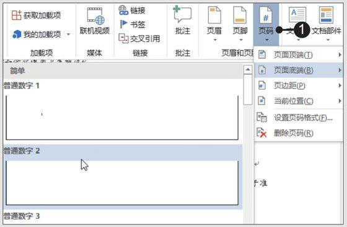The image size is (347, 227).
Task: Click the format page numbers icon
Action: (x=261, y=118)
